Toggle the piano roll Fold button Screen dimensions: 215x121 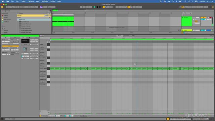(x=42, y=36)
